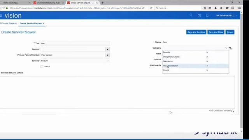Image resolution: width=249 pixels, height=140 pixels.
Task: Click the Save and Continue button
Action: pos(196,32)
